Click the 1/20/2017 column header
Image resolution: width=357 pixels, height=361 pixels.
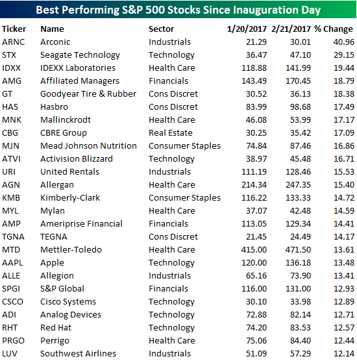click(247, 29)
